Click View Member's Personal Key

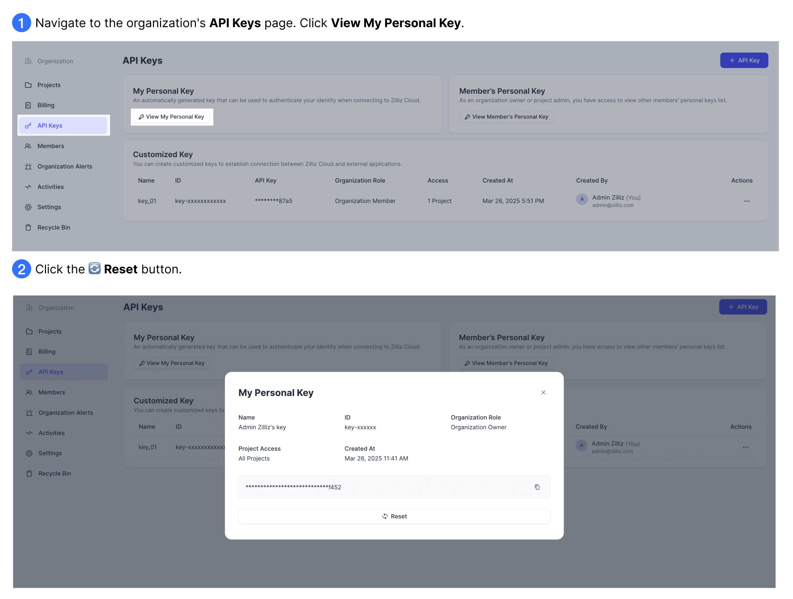point(506,117)
